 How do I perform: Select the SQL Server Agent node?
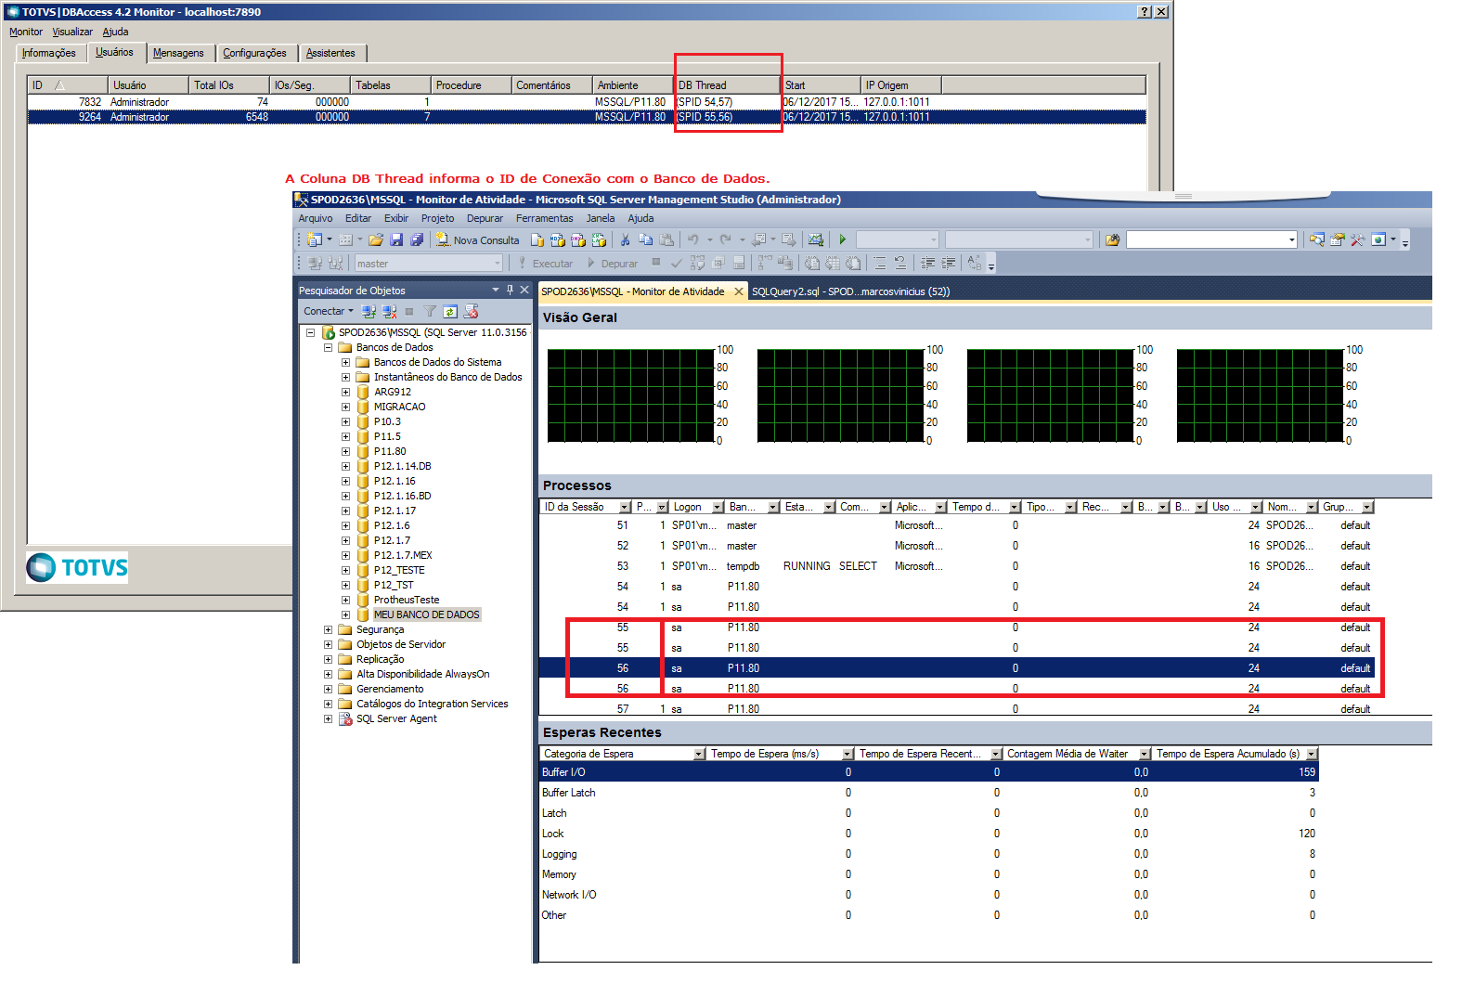[396, 718]
